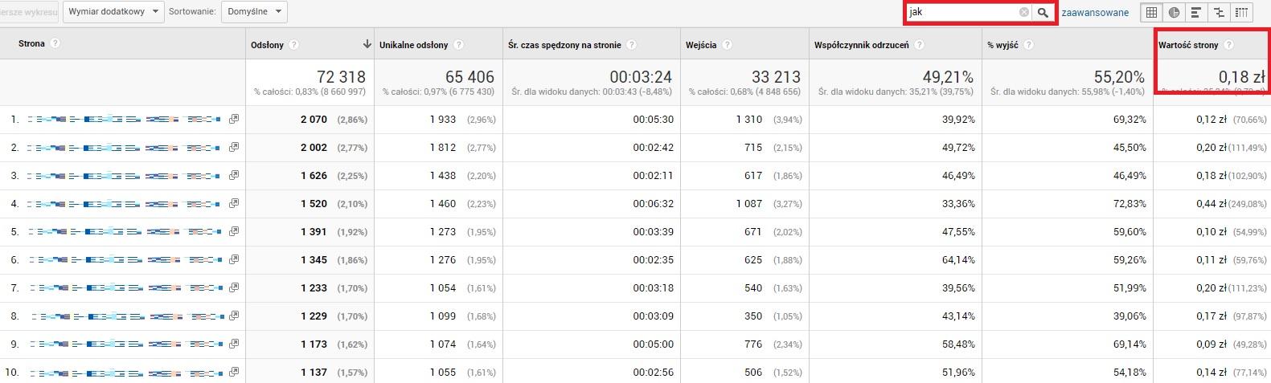1271x383 pixels.
Task: Switch to the pivot table view icon
Action: (x=1242, y=13)
